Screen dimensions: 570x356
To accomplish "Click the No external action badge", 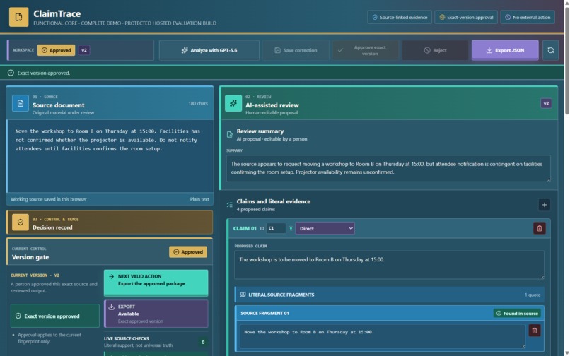I will (x=528, y=17).
